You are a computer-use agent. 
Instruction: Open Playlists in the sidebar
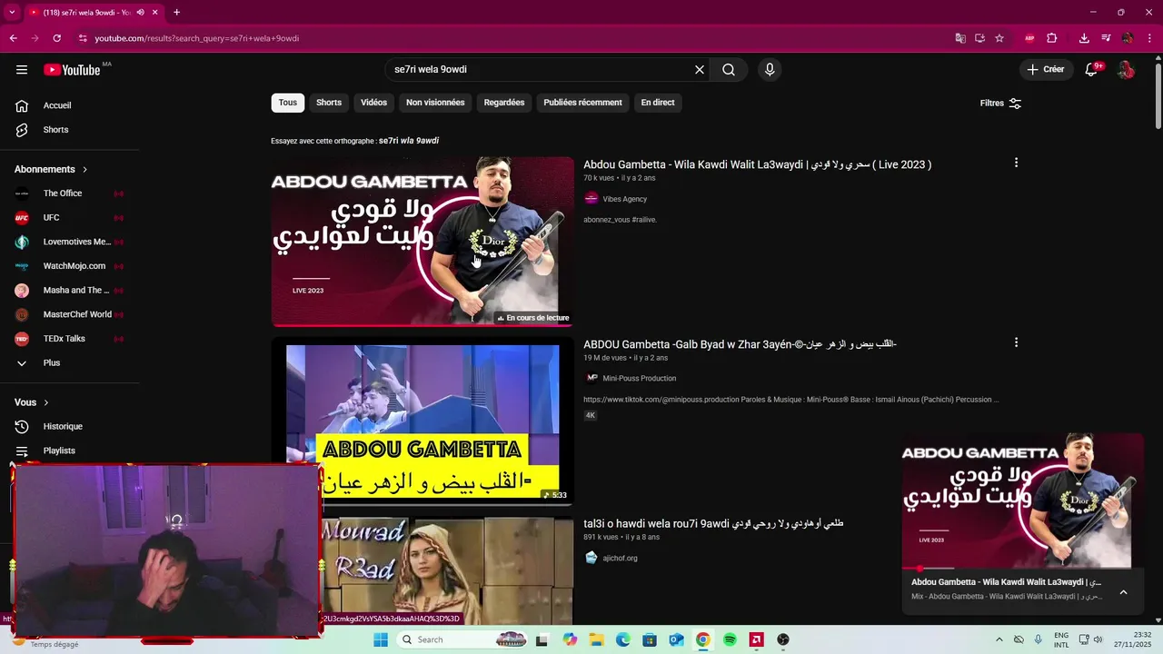pos(69,451)
